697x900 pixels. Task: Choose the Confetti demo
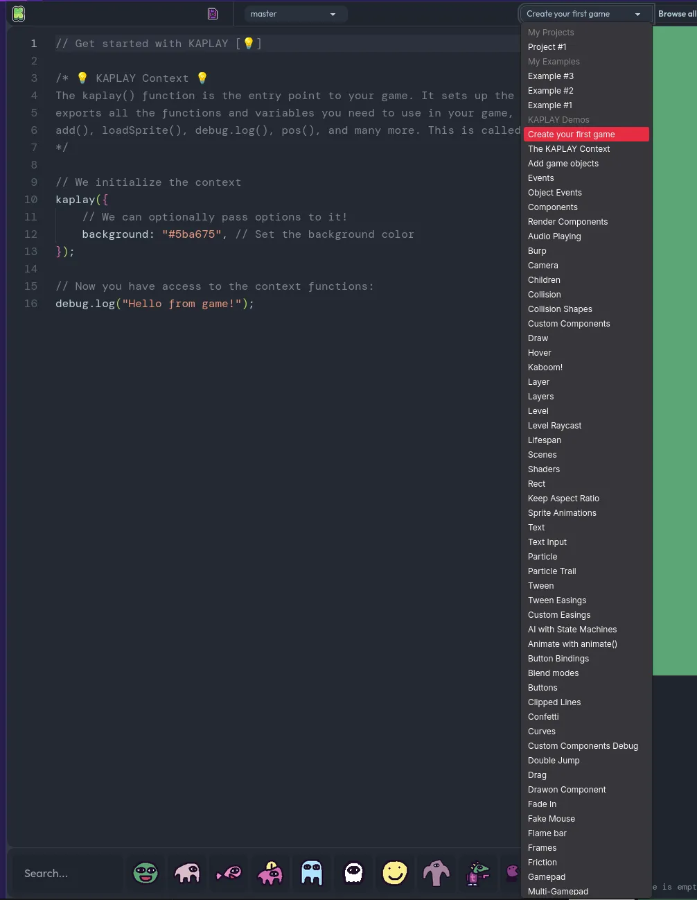586,717
